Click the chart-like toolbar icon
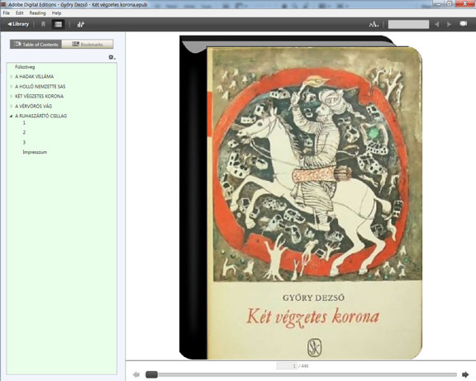 80,24
